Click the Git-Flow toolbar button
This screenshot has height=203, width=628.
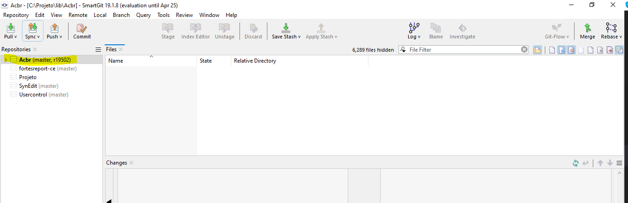pyautogui.click(x=557, y=31)
